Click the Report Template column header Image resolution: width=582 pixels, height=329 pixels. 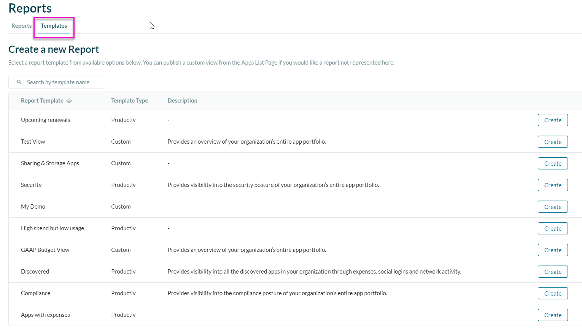coord(42,100)
